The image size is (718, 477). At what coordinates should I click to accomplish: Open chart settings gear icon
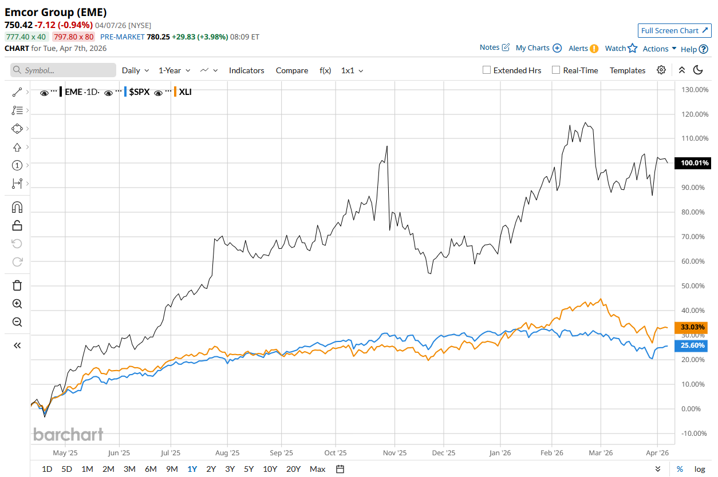click(x=661, y=70)
